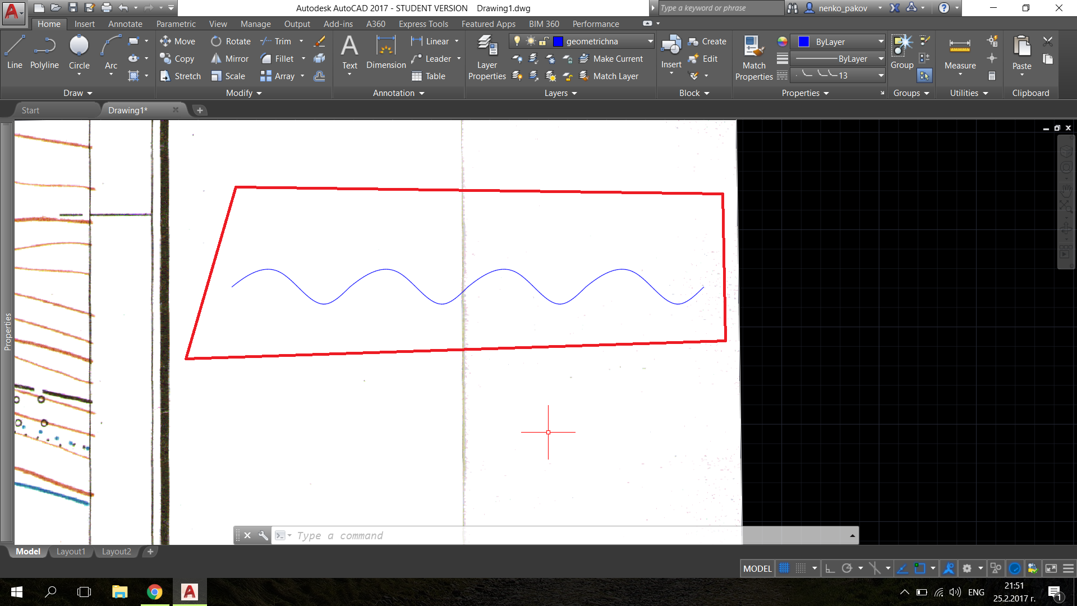Switch to the Annotate ribbon tab
This screenshot has height=606, width=1077.
pyautogui.click(x=125, y=24)
